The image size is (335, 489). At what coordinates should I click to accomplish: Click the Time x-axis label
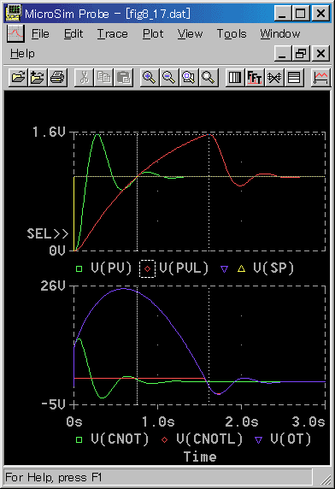(200, 457)
